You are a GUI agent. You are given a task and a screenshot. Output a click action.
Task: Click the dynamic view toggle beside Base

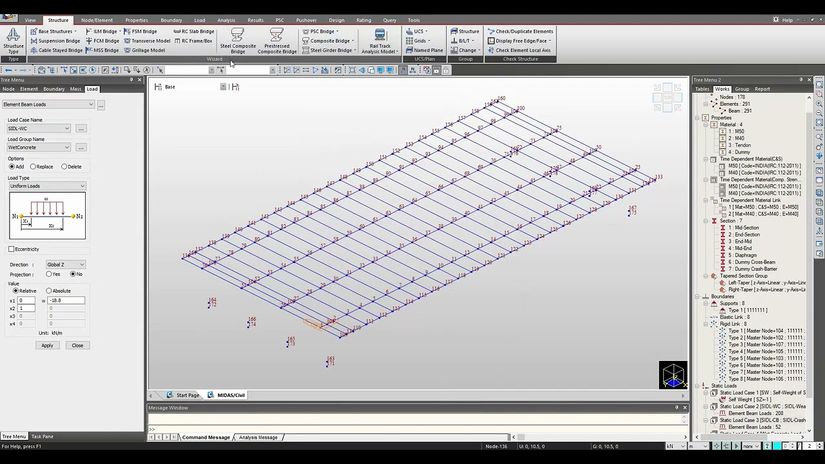coord(235,86)
